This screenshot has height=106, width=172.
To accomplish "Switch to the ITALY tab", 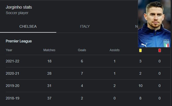I will pos(85,26).
